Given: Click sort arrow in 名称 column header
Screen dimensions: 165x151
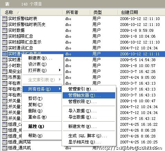Looking at the screenshot, I should (x=18, y=12).
